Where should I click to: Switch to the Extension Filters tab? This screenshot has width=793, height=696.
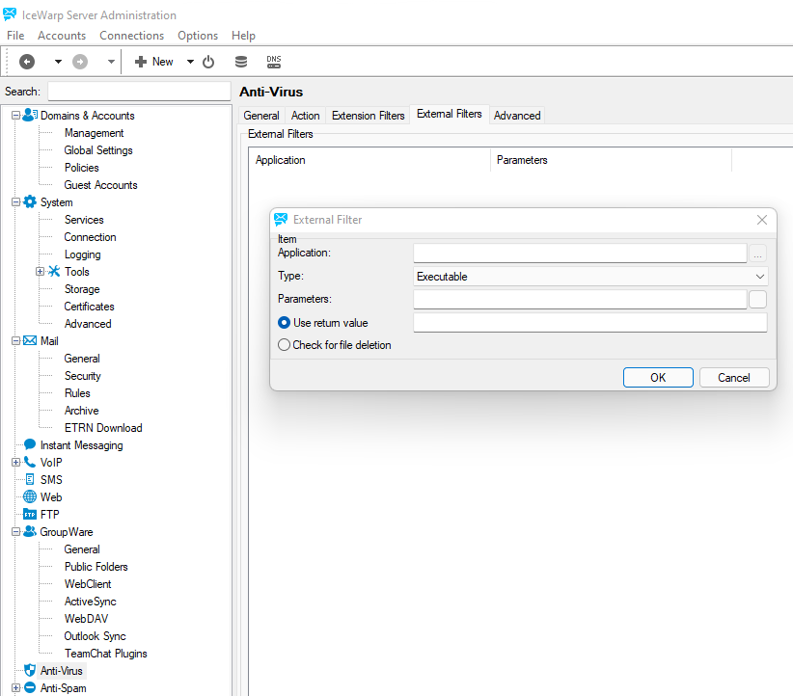coord(369,116)
